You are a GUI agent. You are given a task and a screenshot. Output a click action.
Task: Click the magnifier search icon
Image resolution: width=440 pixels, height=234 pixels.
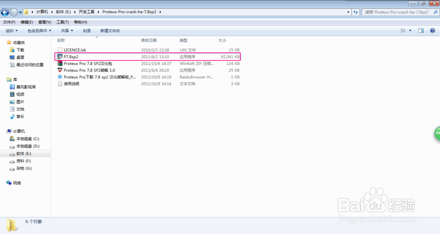435,12
